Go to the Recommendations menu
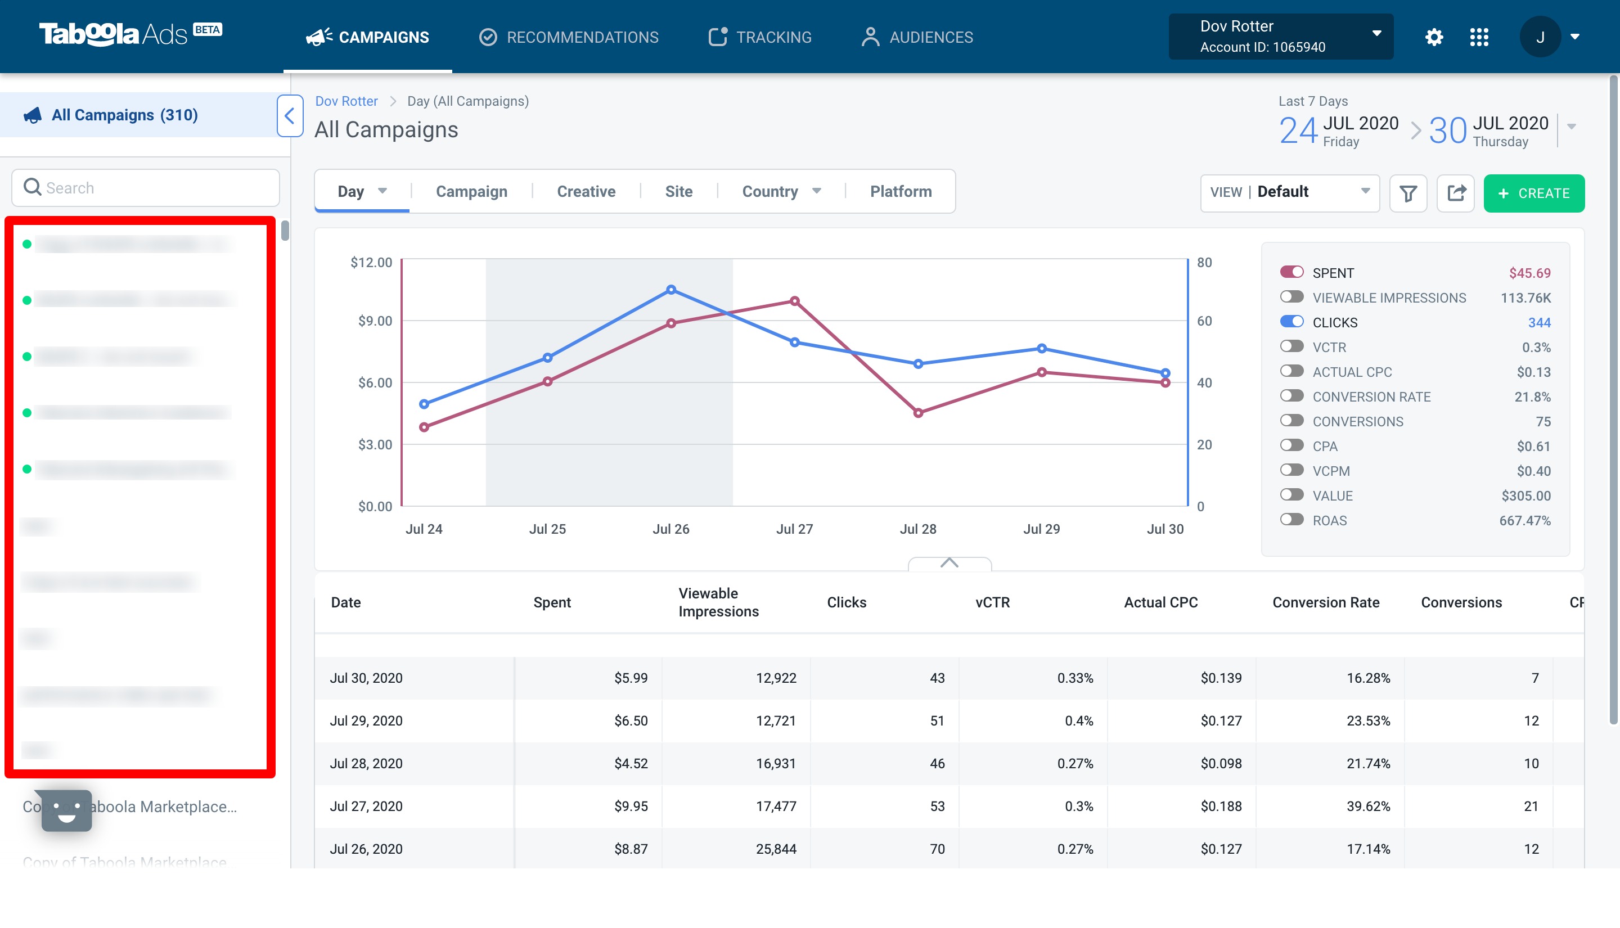 point(569,37)
